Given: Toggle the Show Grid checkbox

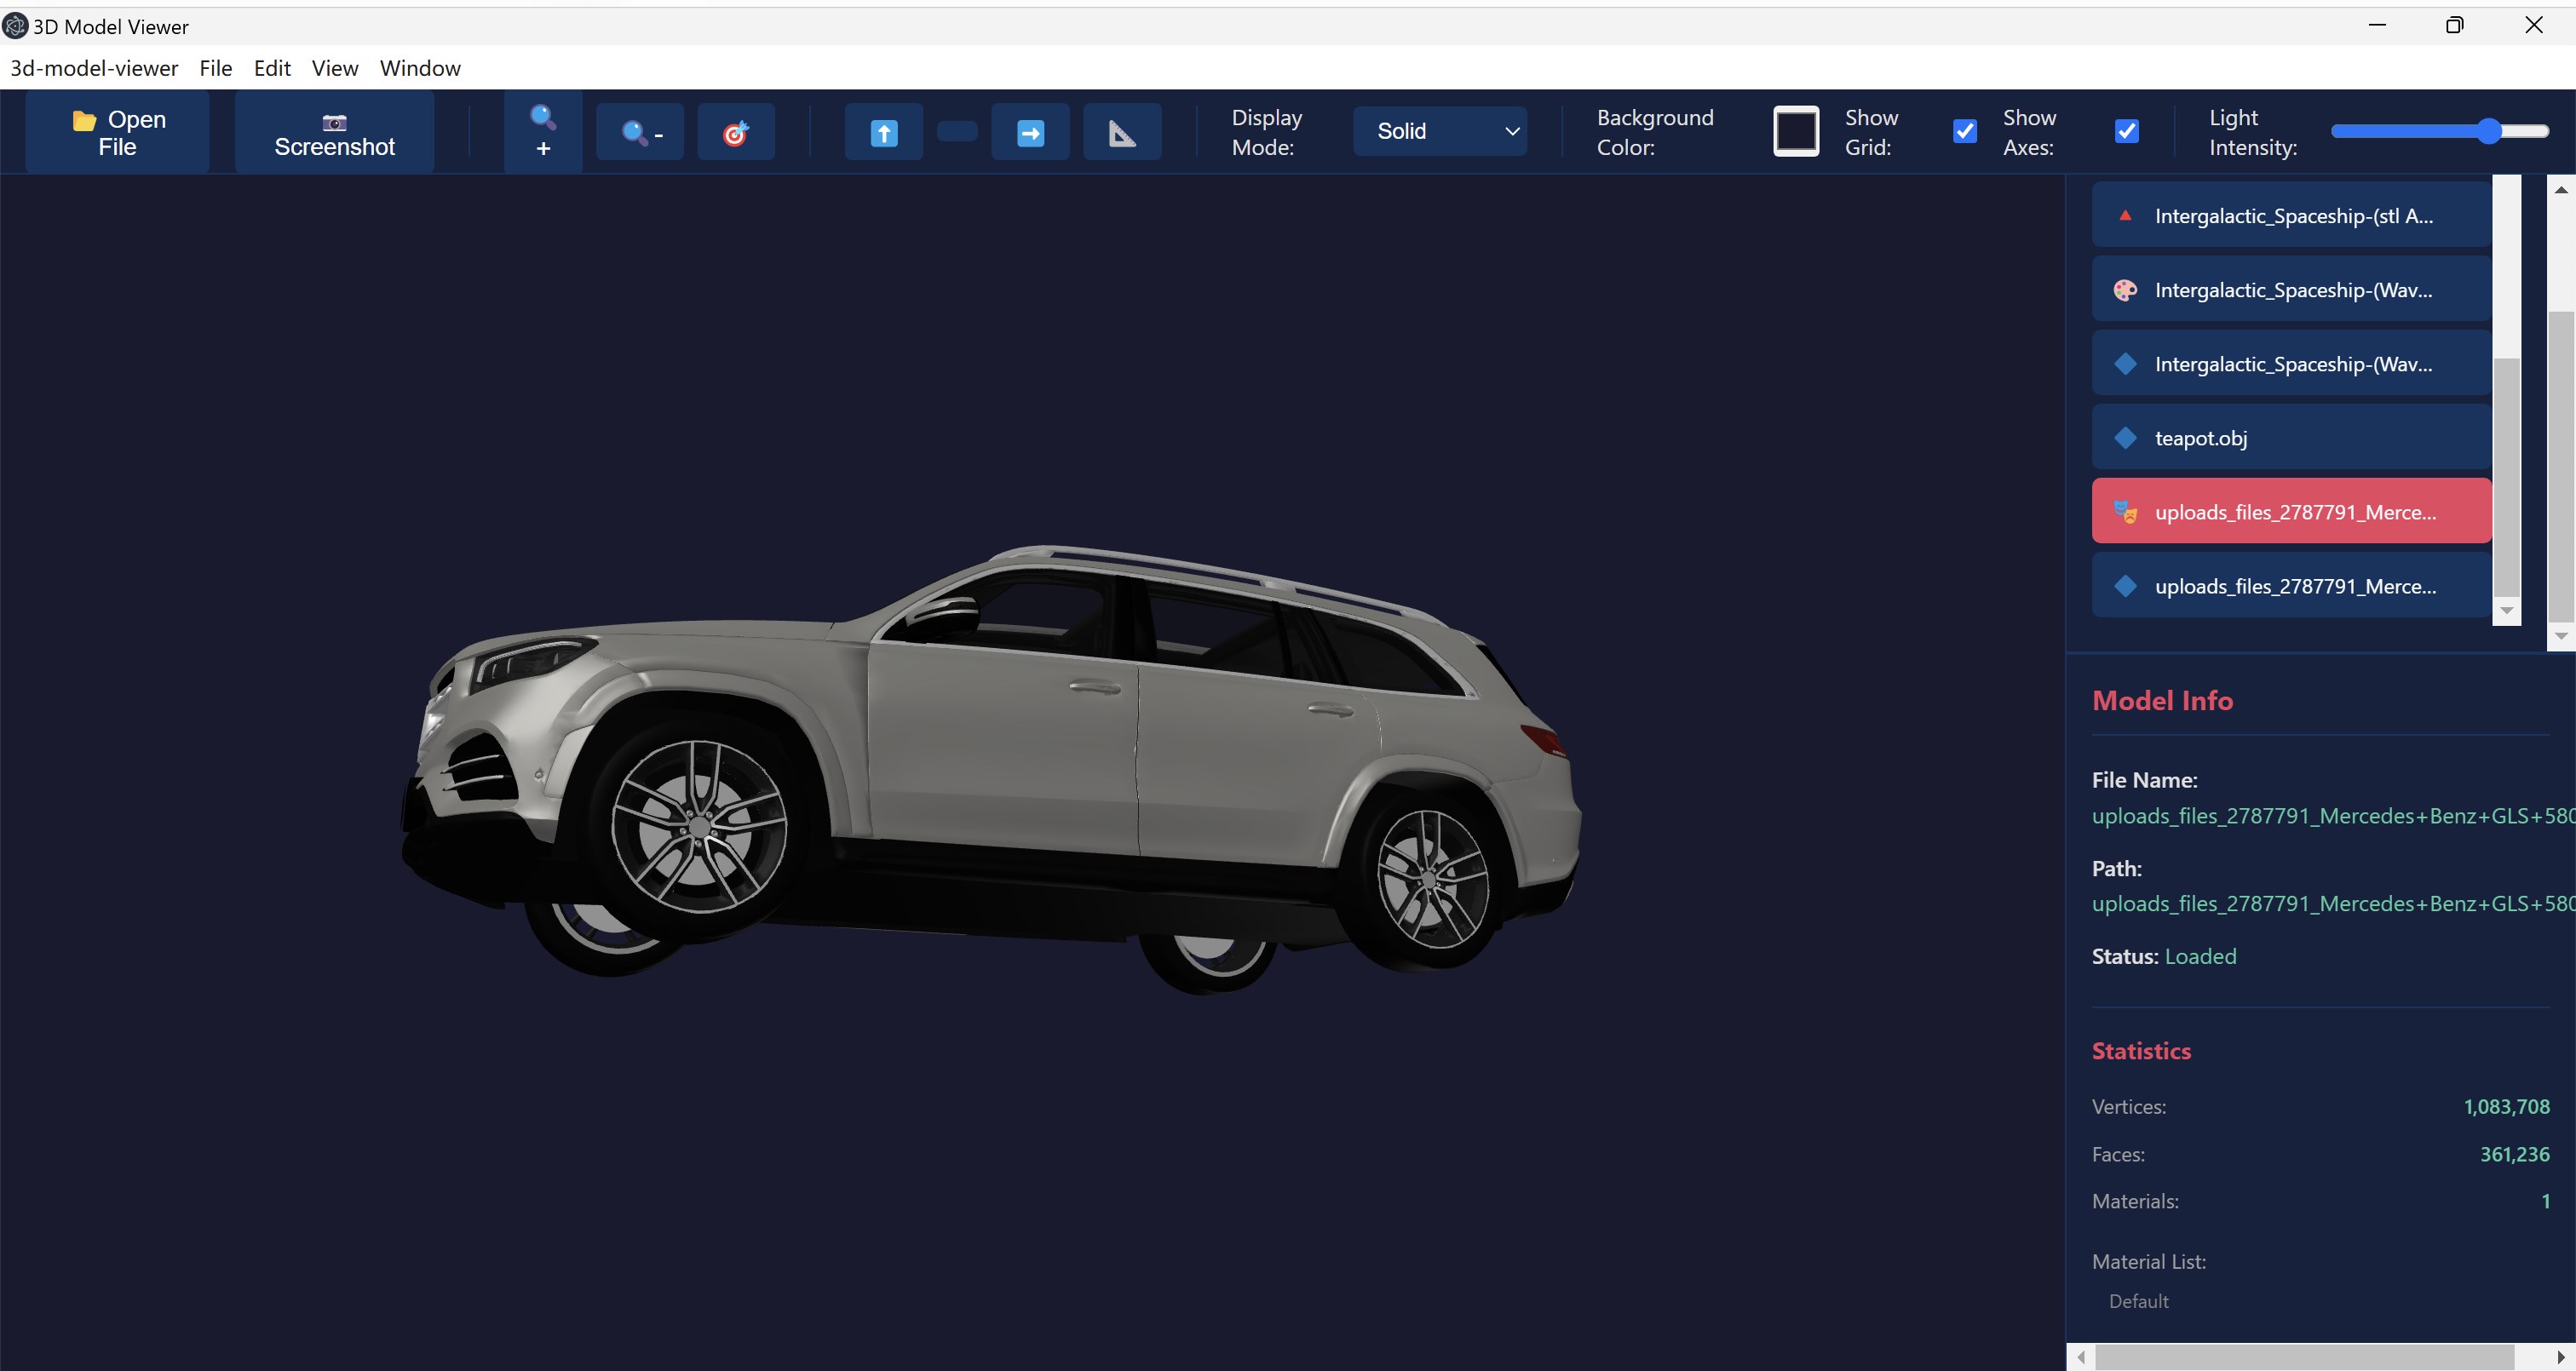Looking at the screenshot, I should [1964, 131].
